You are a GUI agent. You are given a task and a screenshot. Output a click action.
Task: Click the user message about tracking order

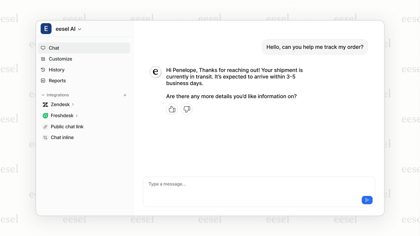click(x=315, y=47)
